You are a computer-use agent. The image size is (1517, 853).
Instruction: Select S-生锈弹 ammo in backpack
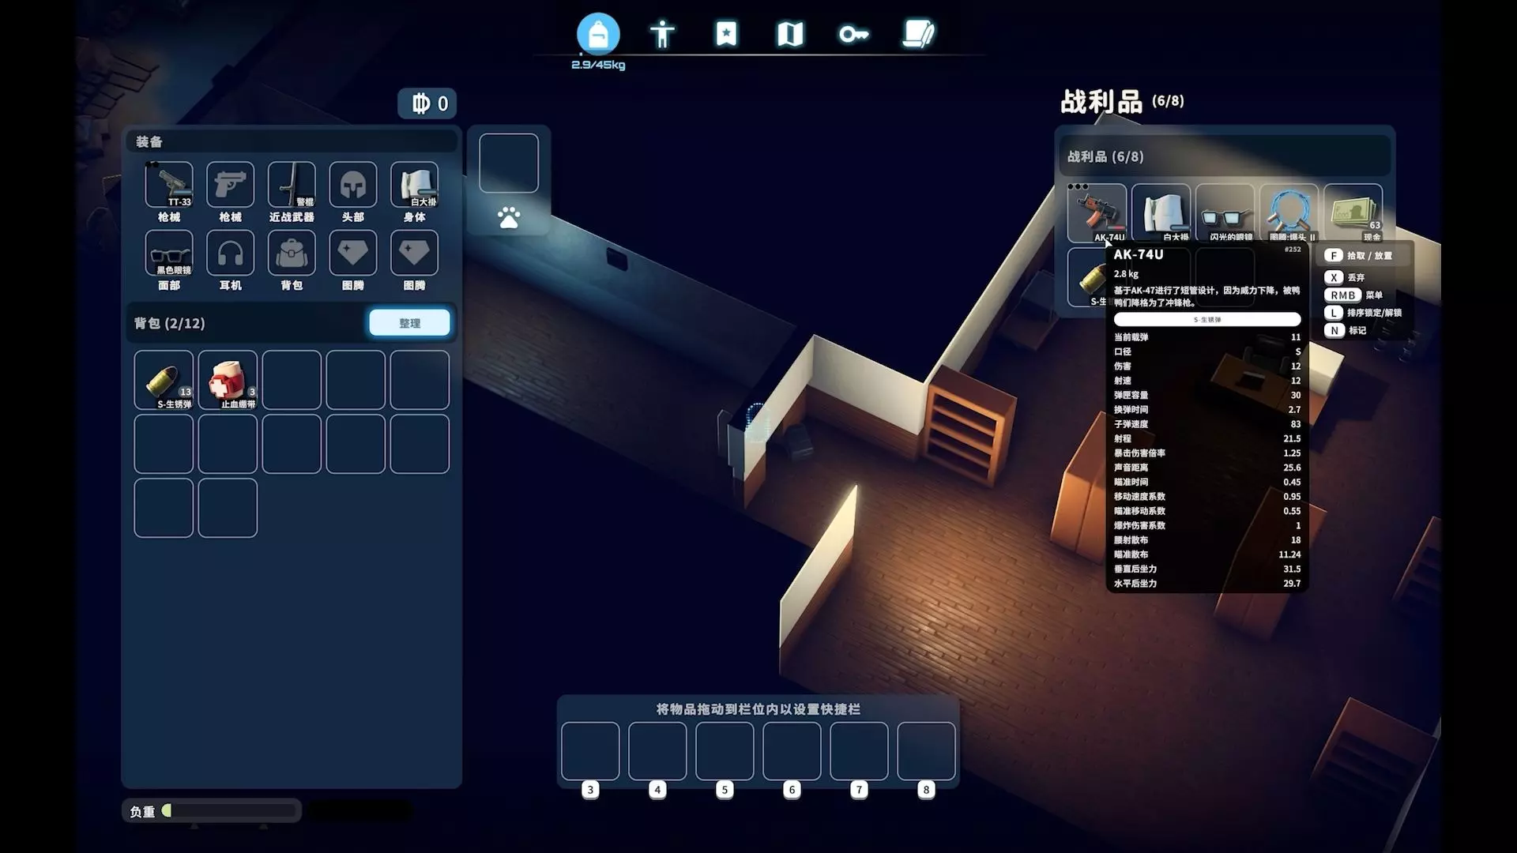[x=164, y=380]
